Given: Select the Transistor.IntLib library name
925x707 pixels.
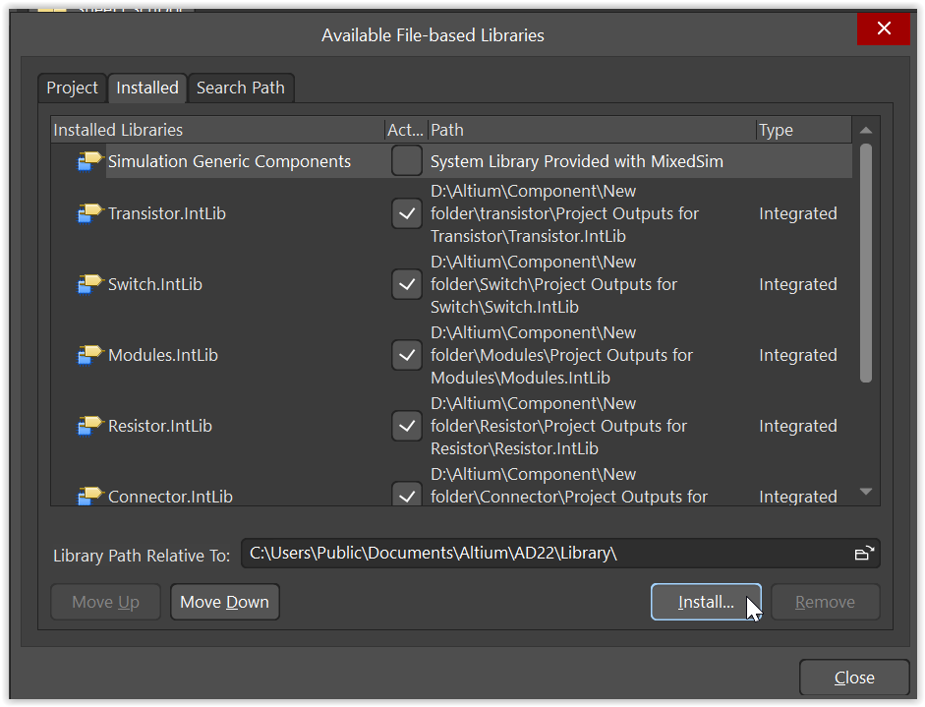Looking at the screenshot, I should 167,213.
